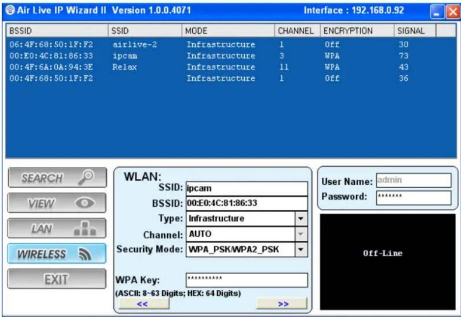Click the signal waves icon on WIRELESS
Viewport: 461px width, 317px height.
(x=84, y=254)
